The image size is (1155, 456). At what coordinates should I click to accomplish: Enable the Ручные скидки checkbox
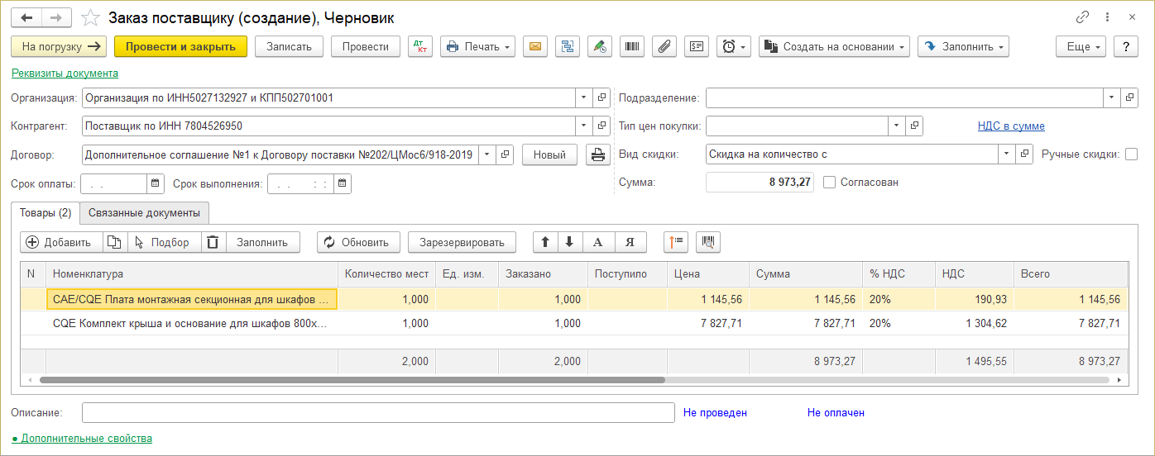click(1131, 154)
